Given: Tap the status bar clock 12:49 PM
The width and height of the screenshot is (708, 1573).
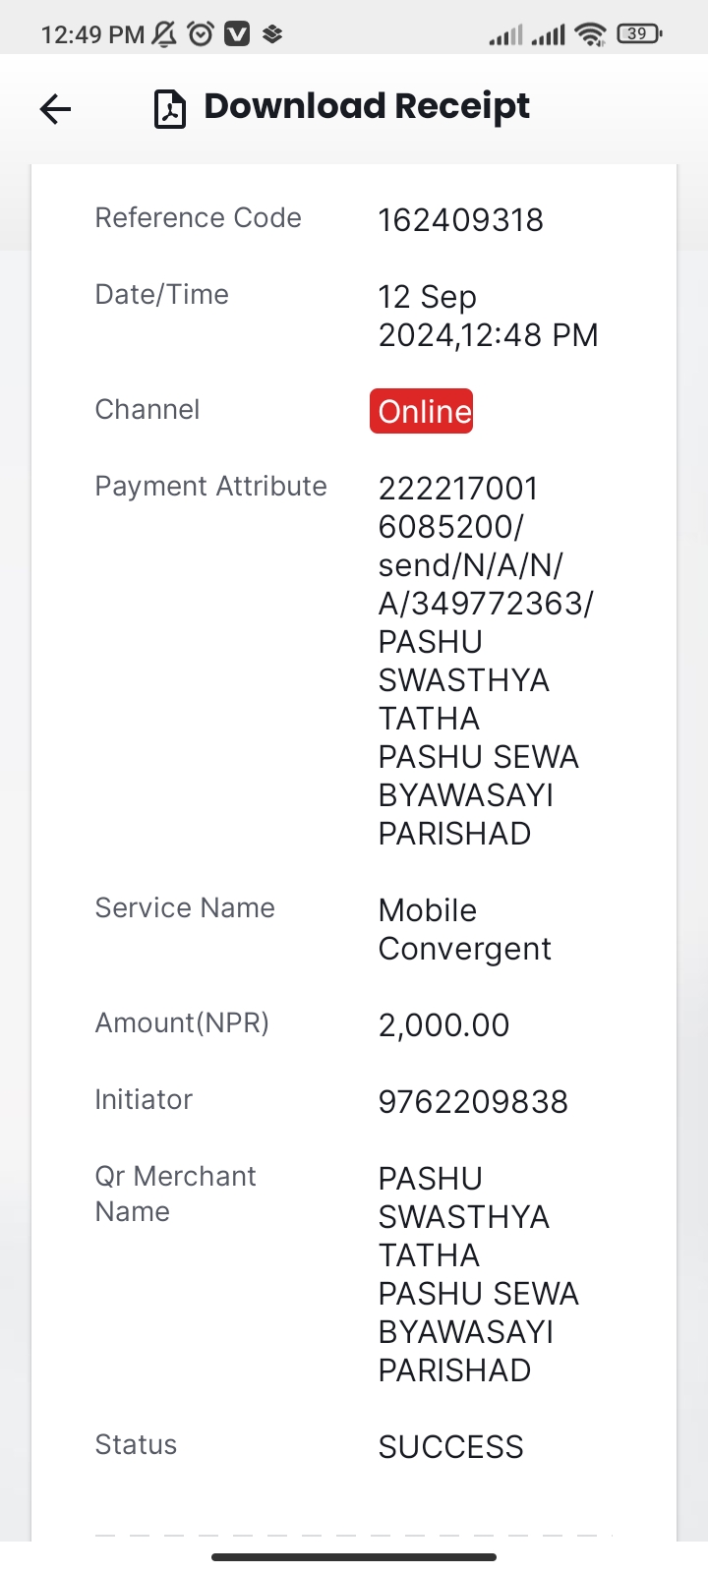Looking at the screenshot, I should [x=92, y=34].
